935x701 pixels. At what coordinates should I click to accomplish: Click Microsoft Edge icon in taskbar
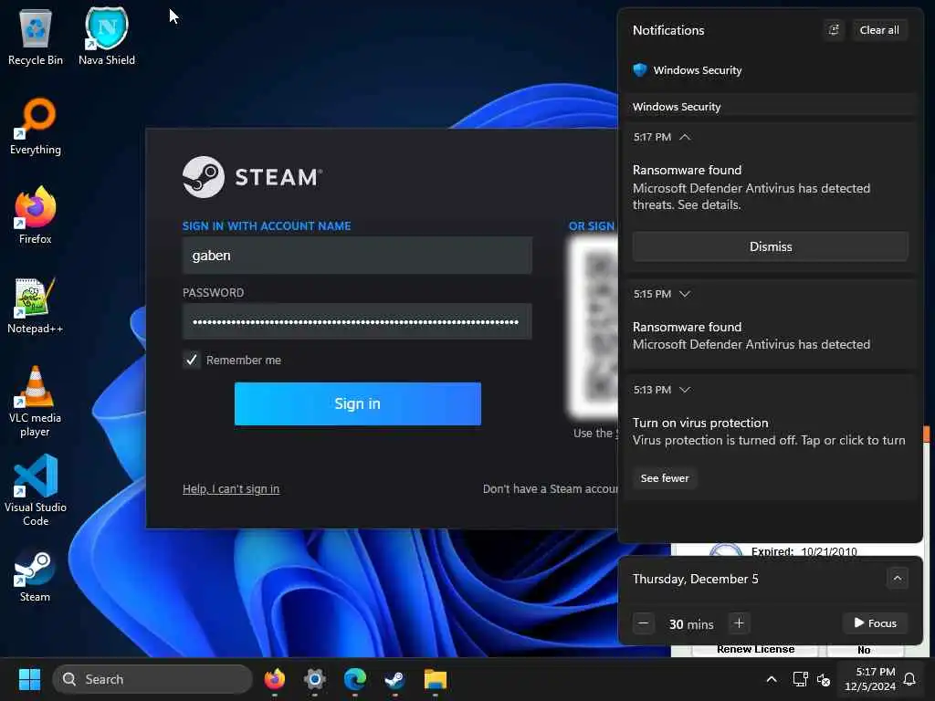[355, 679]
